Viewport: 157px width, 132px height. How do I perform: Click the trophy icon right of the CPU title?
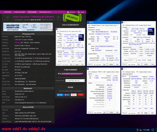(58, 18)
